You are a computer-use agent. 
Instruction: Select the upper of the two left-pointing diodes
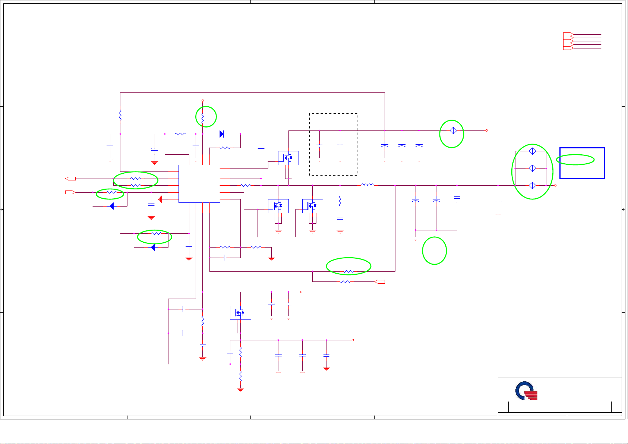pyautogui.click(x=112, y=206)
